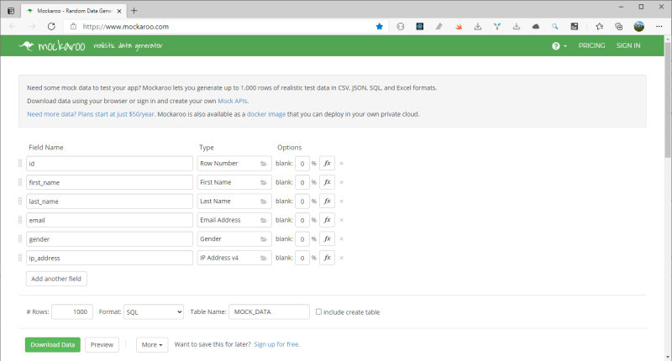This screenshot has width=672, height=361.
Task: Open type chooser for Email Address type
Action: click(234, 220)
